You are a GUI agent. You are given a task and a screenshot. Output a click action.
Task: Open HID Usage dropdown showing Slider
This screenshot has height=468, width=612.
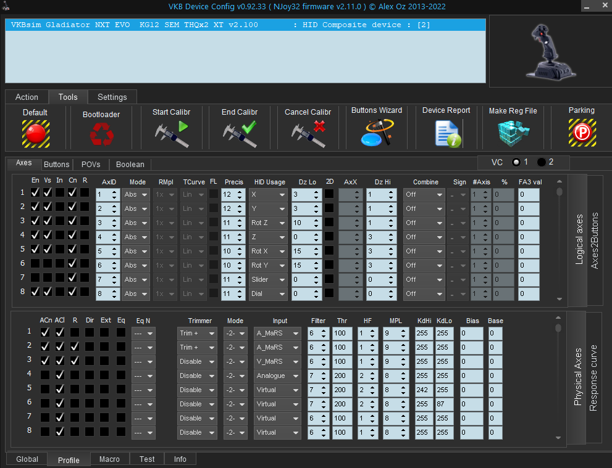(268, 279)
